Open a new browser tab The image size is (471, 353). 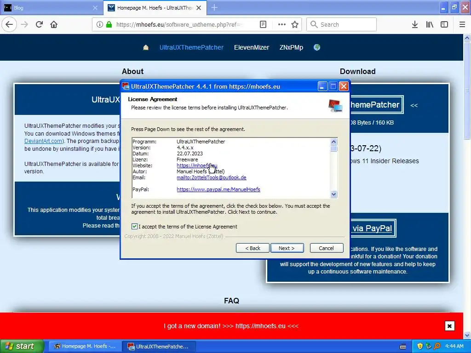[214, 8]
